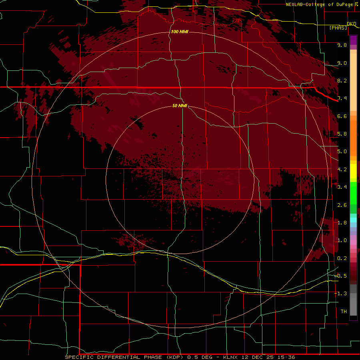Viewport: 360px width, 360px height.
Task: Pick the cyan color bar segment
Action: [353, 220]
